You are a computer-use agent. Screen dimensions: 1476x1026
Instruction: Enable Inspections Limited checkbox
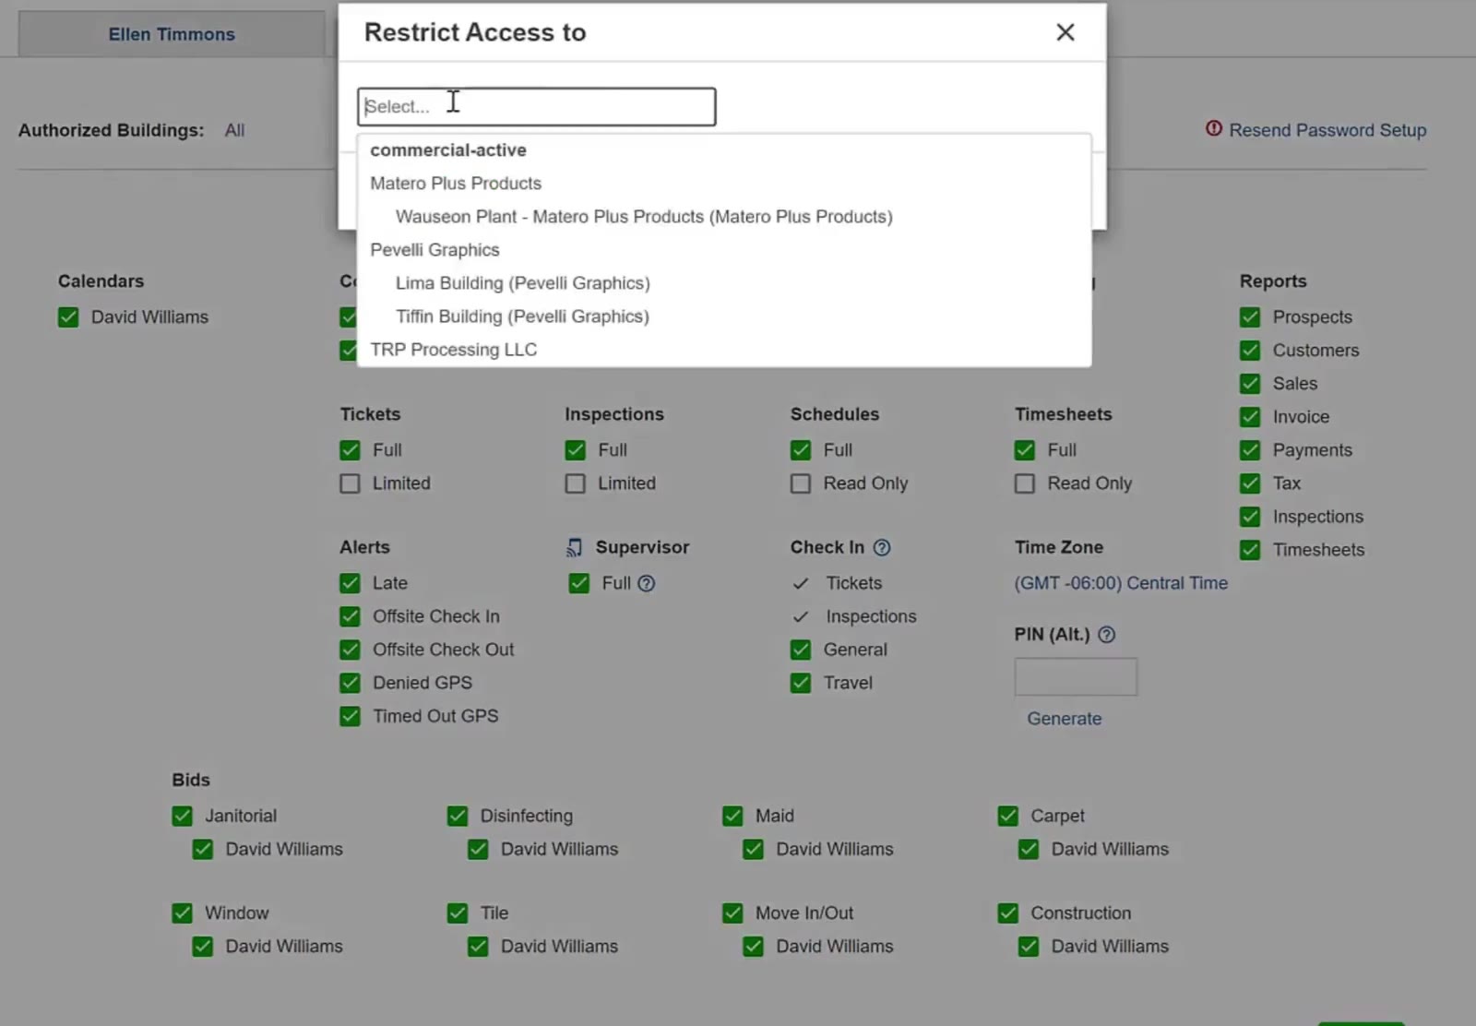click(x=575, y=483)
